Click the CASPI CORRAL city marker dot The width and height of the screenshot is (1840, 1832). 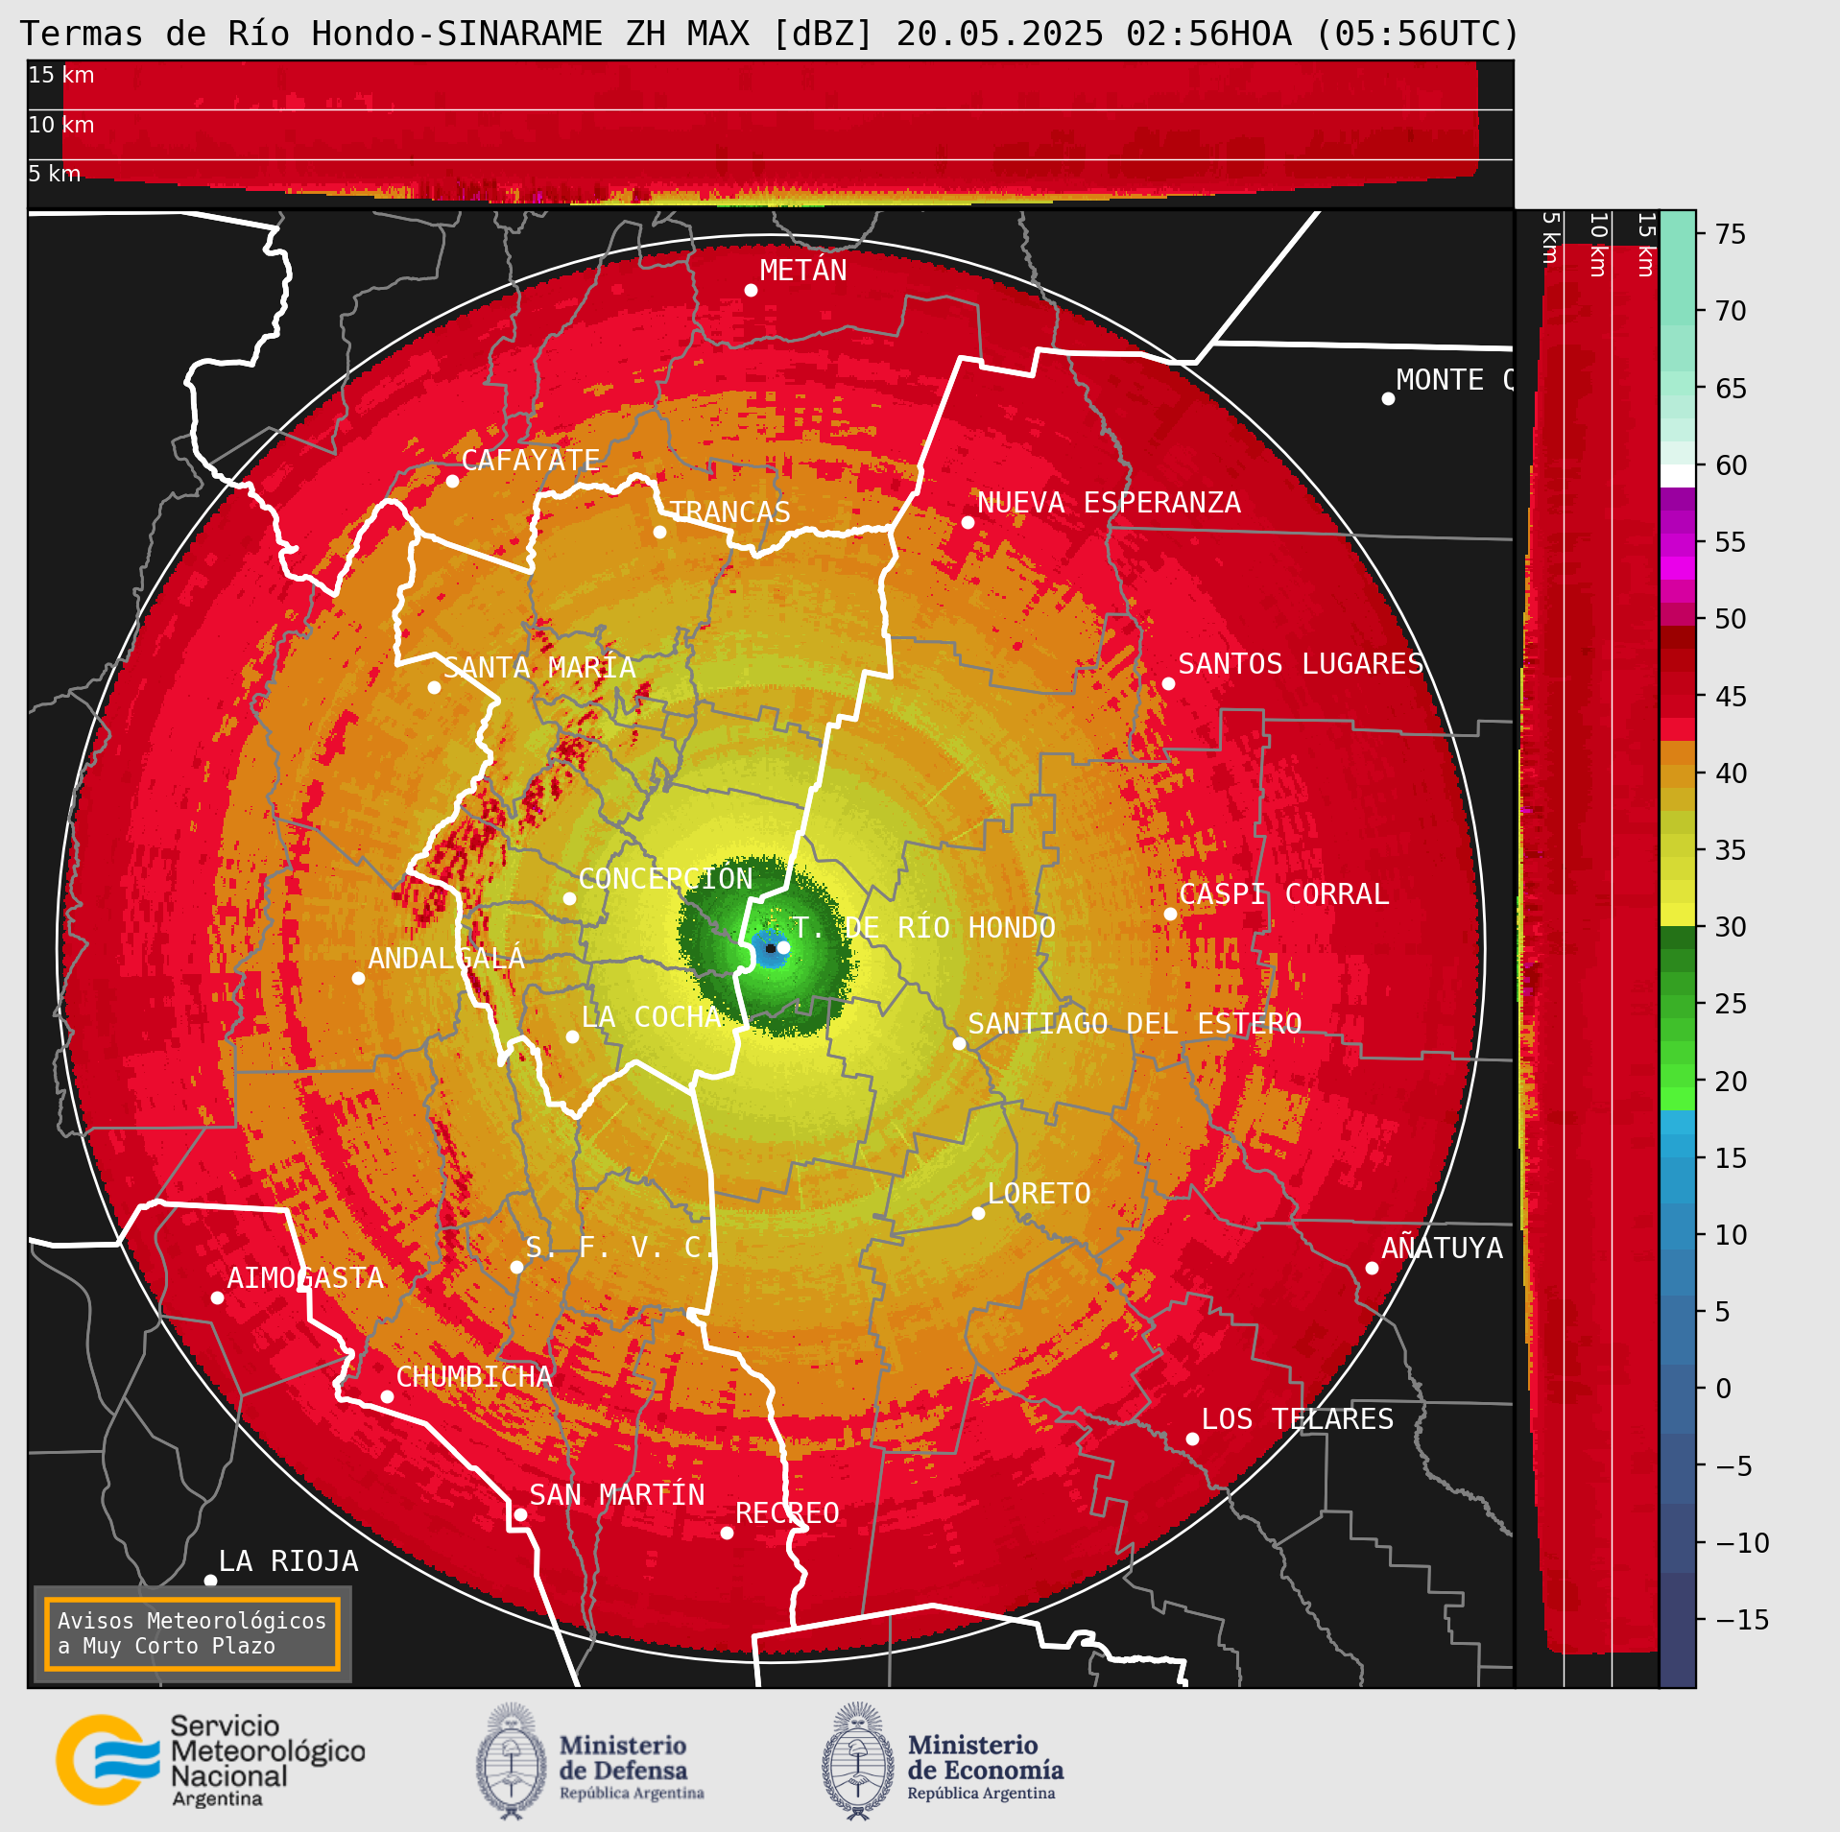(x=1170, y=914)
